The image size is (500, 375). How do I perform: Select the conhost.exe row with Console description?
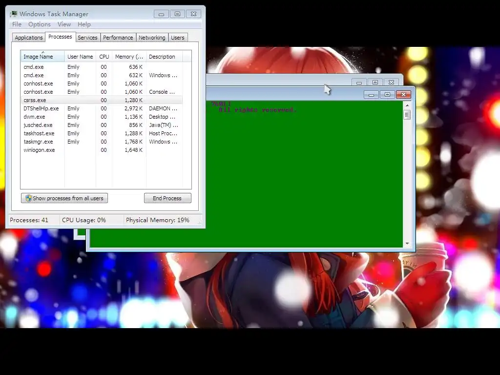pyautogui.click(x=102, y=92)
